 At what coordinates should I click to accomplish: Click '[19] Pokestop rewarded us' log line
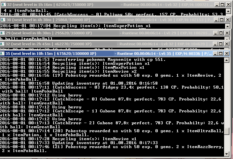111,77
